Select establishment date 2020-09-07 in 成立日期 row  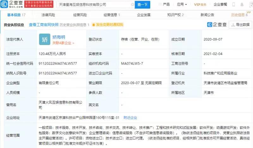213,39
